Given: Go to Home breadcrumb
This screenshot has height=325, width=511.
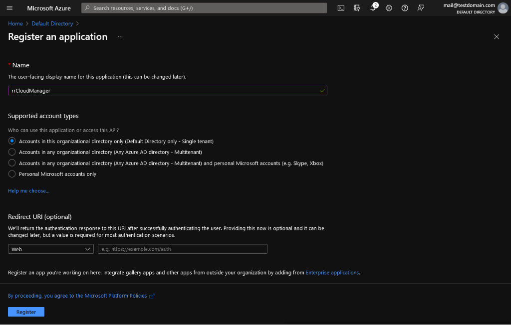Looking at the screenshot, I should coord(15,23).
